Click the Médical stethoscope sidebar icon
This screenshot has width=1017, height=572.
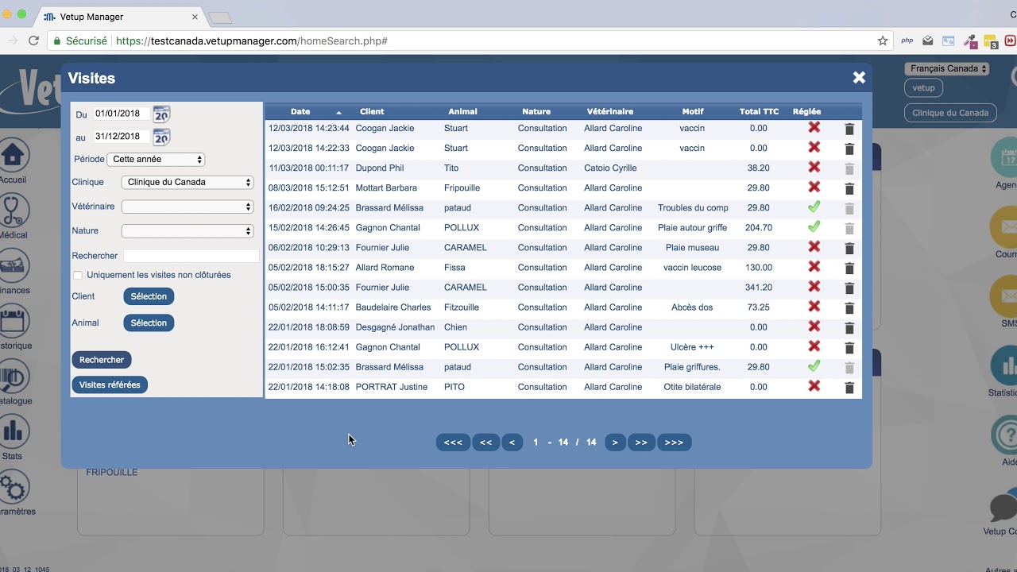13,212
